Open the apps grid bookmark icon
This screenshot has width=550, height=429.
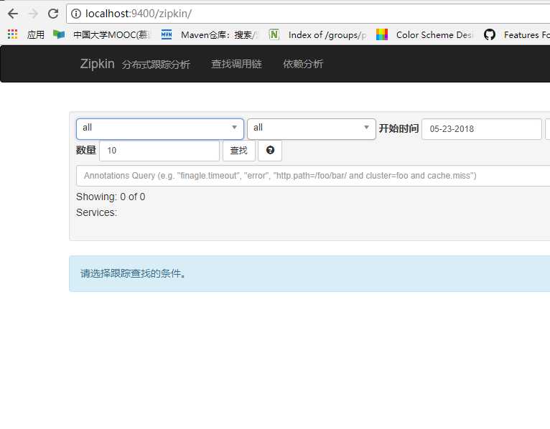pos(13,34)
